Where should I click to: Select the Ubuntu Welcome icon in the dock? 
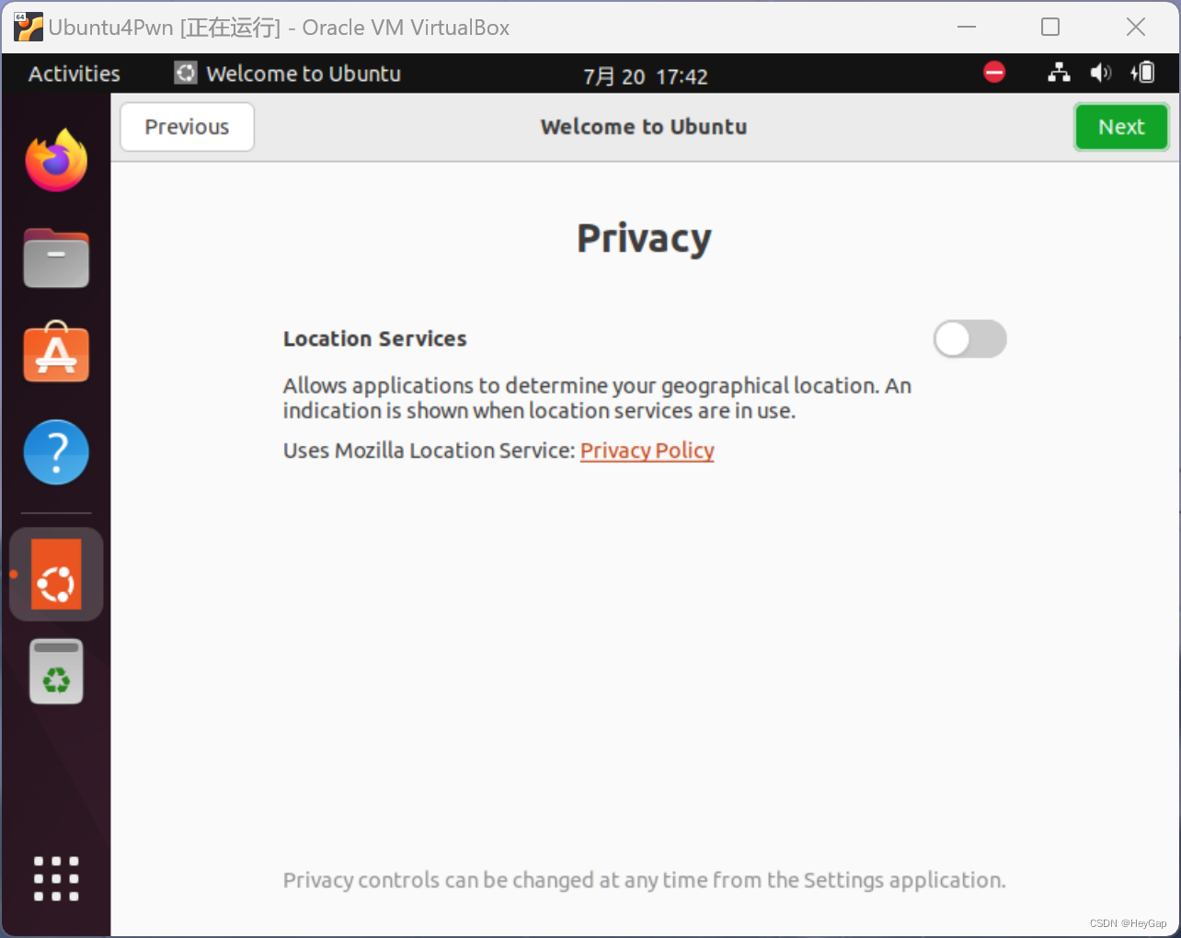[x=56, y=573]
